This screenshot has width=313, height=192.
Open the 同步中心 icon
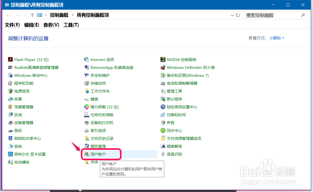coord(163,131)
